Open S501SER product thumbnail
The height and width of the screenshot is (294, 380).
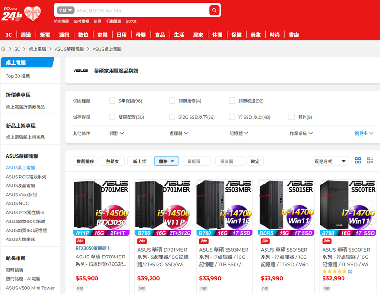(x=286, y=207)
